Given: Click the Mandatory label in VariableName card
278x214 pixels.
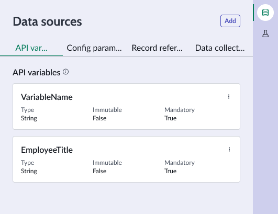Looking at the screenshot, I should 180,110.
